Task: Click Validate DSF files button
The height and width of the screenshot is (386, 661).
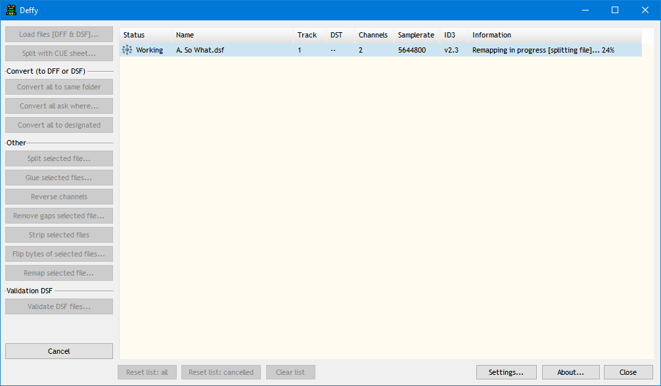Action: 59,306
